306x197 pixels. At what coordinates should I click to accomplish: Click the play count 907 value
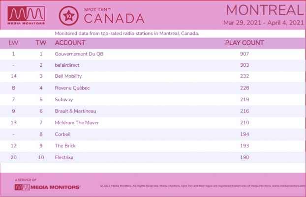click(245, 54)
